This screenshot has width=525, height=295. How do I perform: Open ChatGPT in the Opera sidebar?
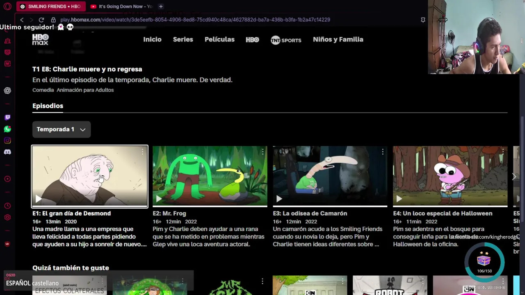(7, 91)
